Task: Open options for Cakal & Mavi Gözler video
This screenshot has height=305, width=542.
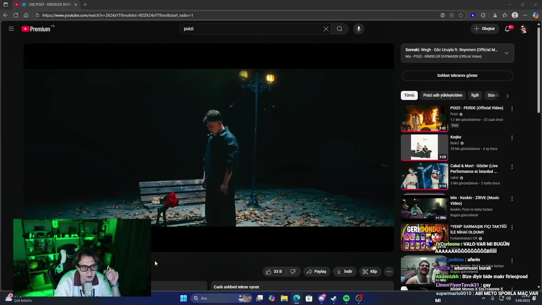Action: [x=512, y=167]
